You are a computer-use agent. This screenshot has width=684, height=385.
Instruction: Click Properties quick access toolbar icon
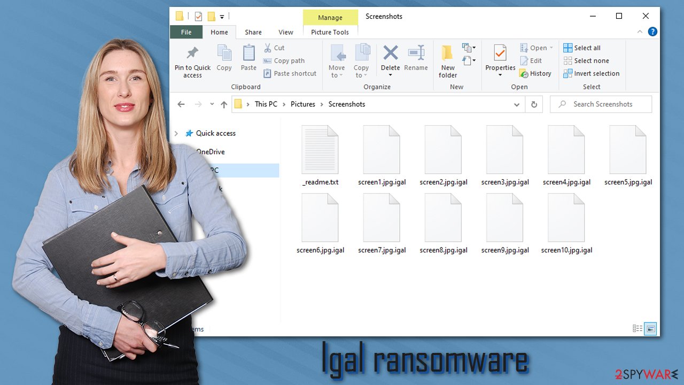[x=198, y=16]
